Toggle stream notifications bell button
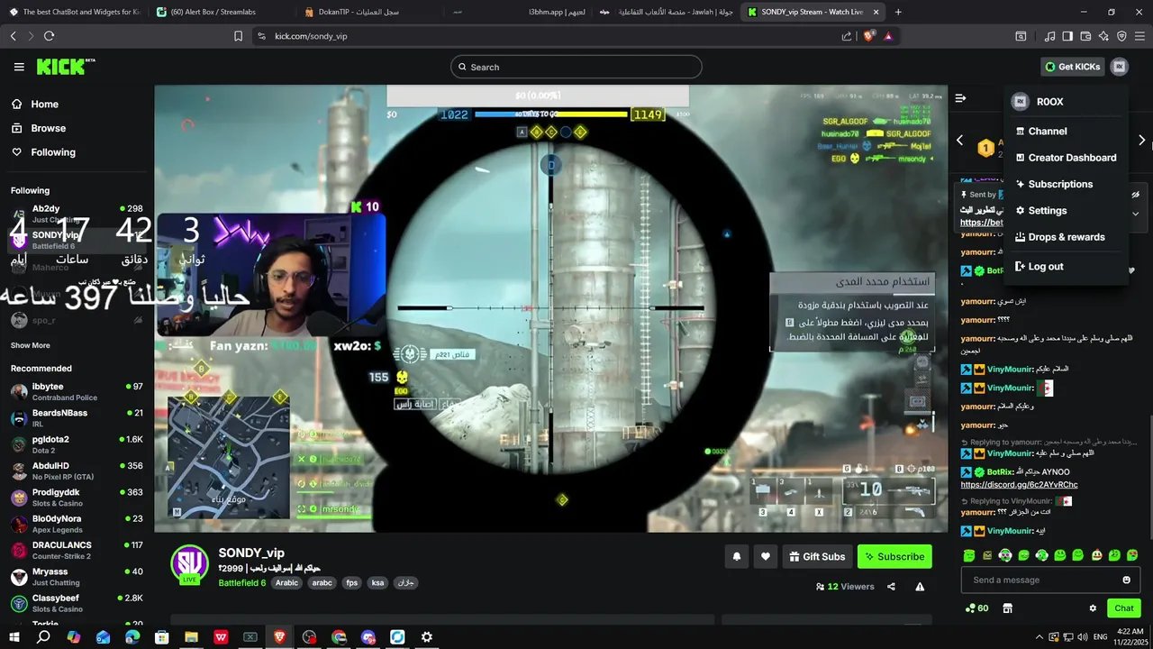The image size is (1153, 649). pyautogui.click(x=736, y=557)
